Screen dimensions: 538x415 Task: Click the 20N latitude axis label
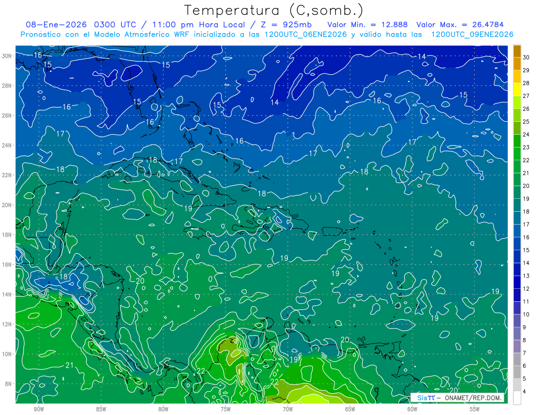7,205
